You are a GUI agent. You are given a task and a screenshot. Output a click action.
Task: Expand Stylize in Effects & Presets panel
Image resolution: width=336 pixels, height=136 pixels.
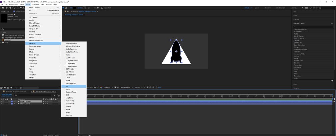pos(293,69)
